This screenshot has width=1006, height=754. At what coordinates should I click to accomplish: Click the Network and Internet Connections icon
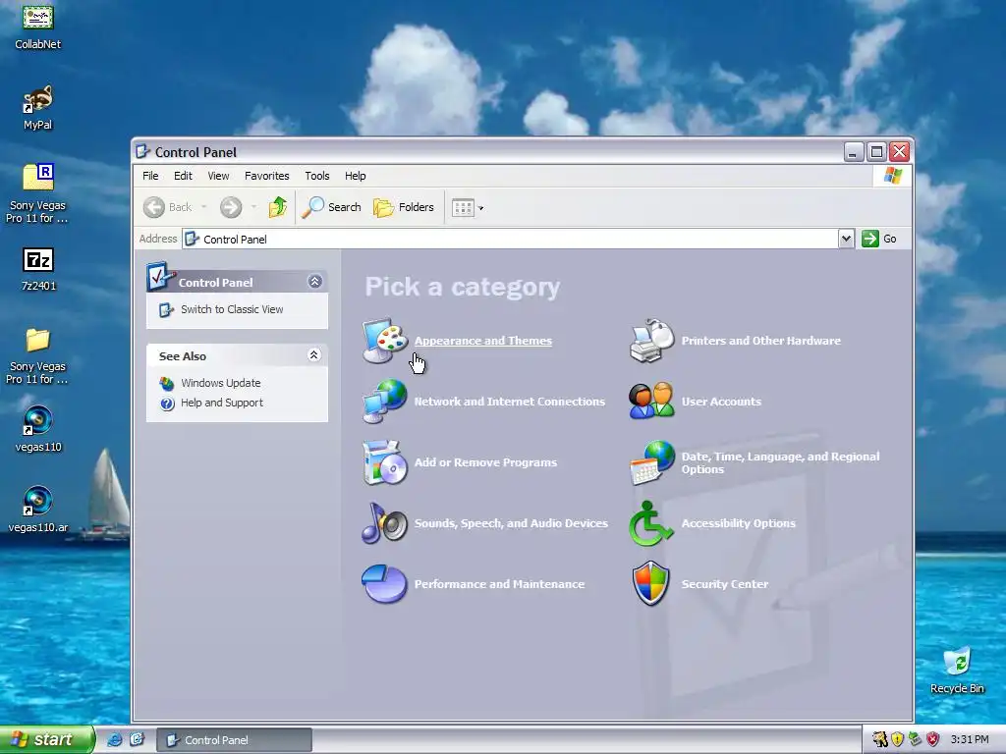[x=384, y=402]
